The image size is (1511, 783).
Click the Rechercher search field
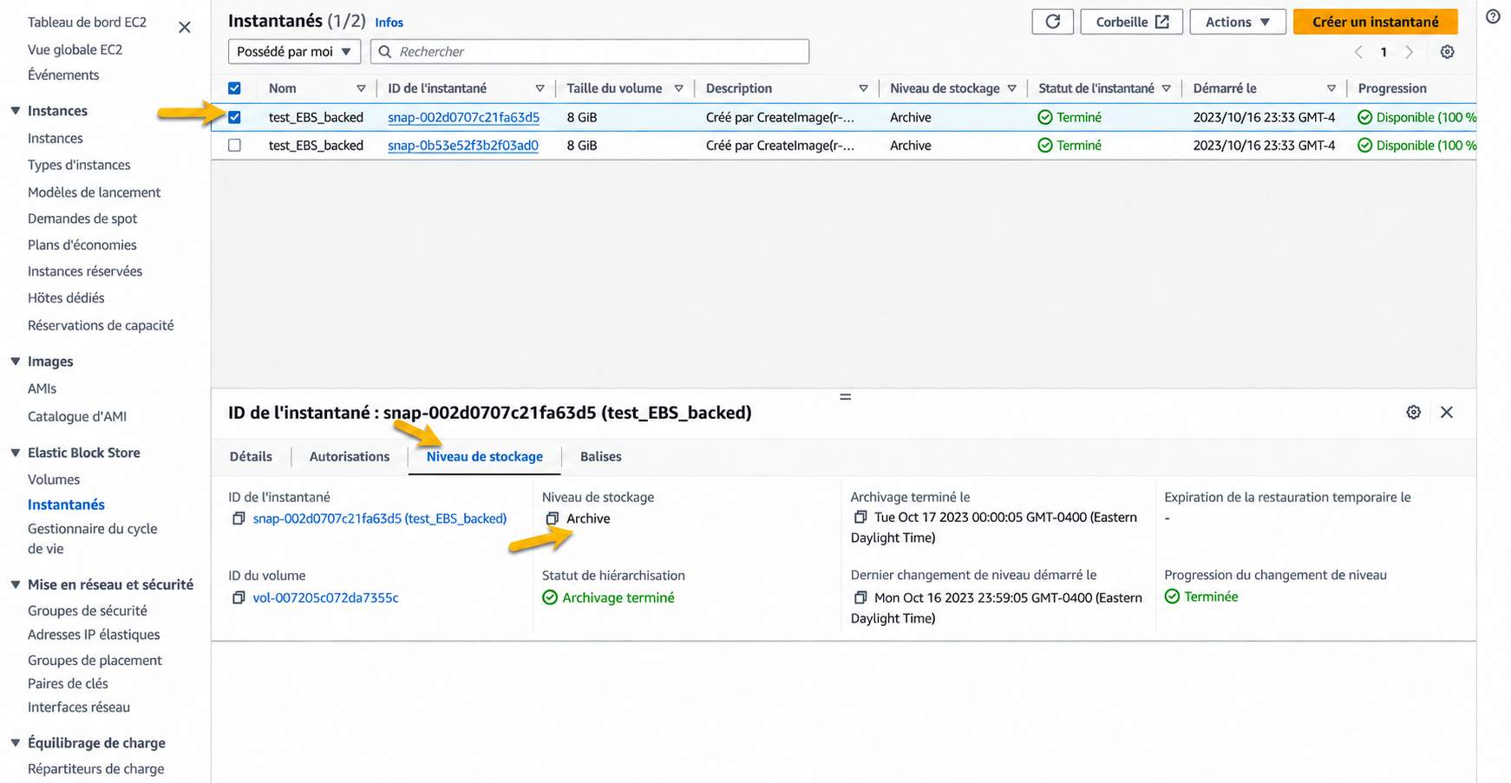(x=590, y=52)
